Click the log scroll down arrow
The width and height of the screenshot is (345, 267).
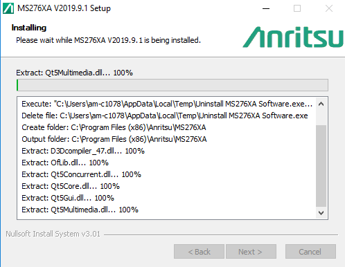pyautogui.click(x=321, y=212)
